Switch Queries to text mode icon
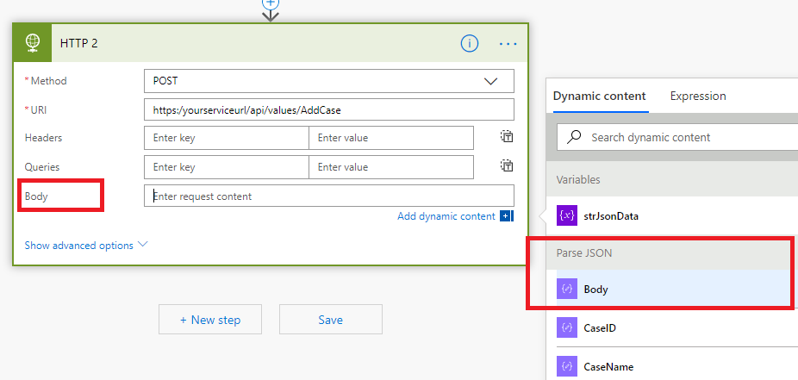The width and height of the screenshot is (798, 380). tap(508, 166)
